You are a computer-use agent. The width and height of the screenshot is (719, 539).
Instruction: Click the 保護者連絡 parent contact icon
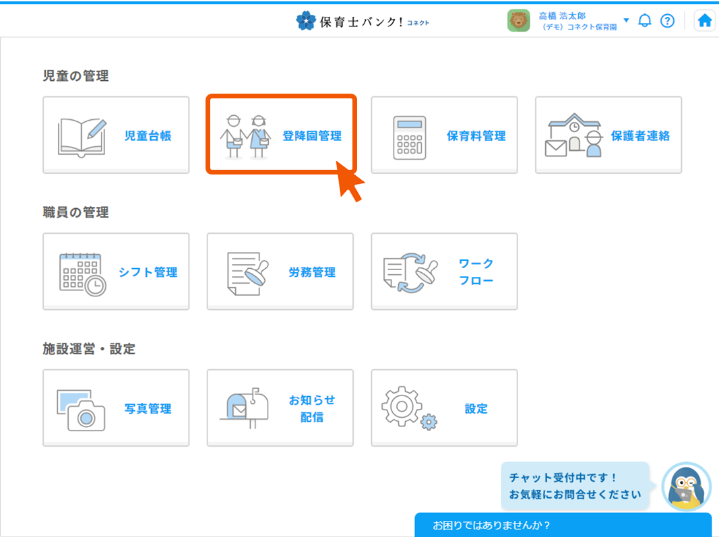tap(607, 135)
